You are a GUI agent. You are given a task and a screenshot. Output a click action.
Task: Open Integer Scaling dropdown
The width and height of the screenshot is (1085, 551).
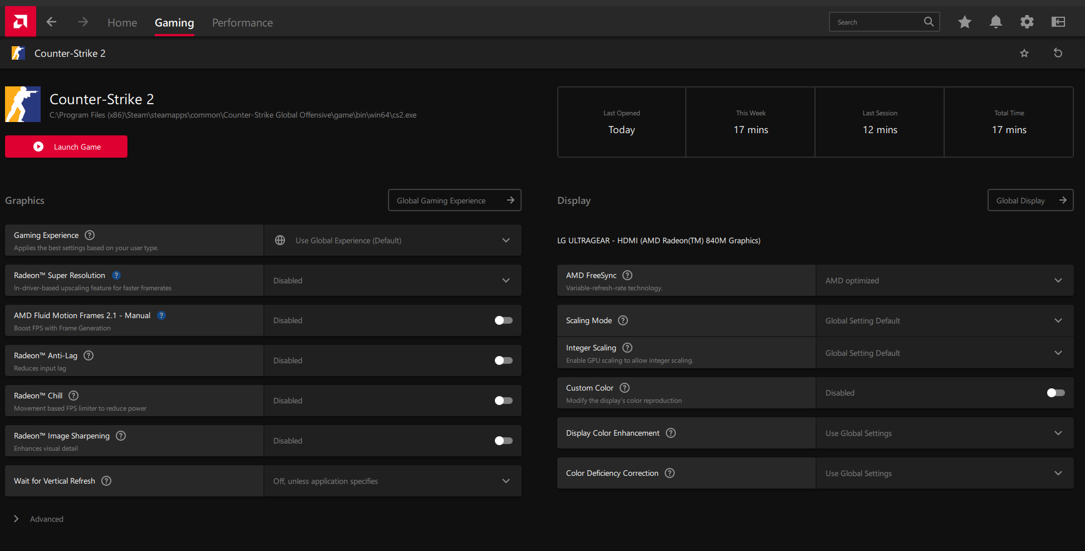coord(945,353)
